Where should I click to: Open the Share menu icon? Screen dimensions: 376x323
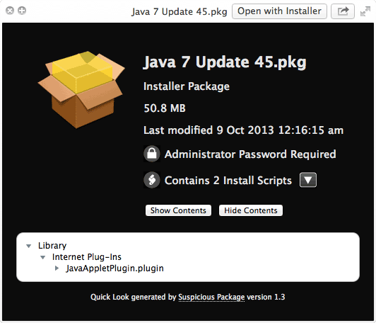343,11
